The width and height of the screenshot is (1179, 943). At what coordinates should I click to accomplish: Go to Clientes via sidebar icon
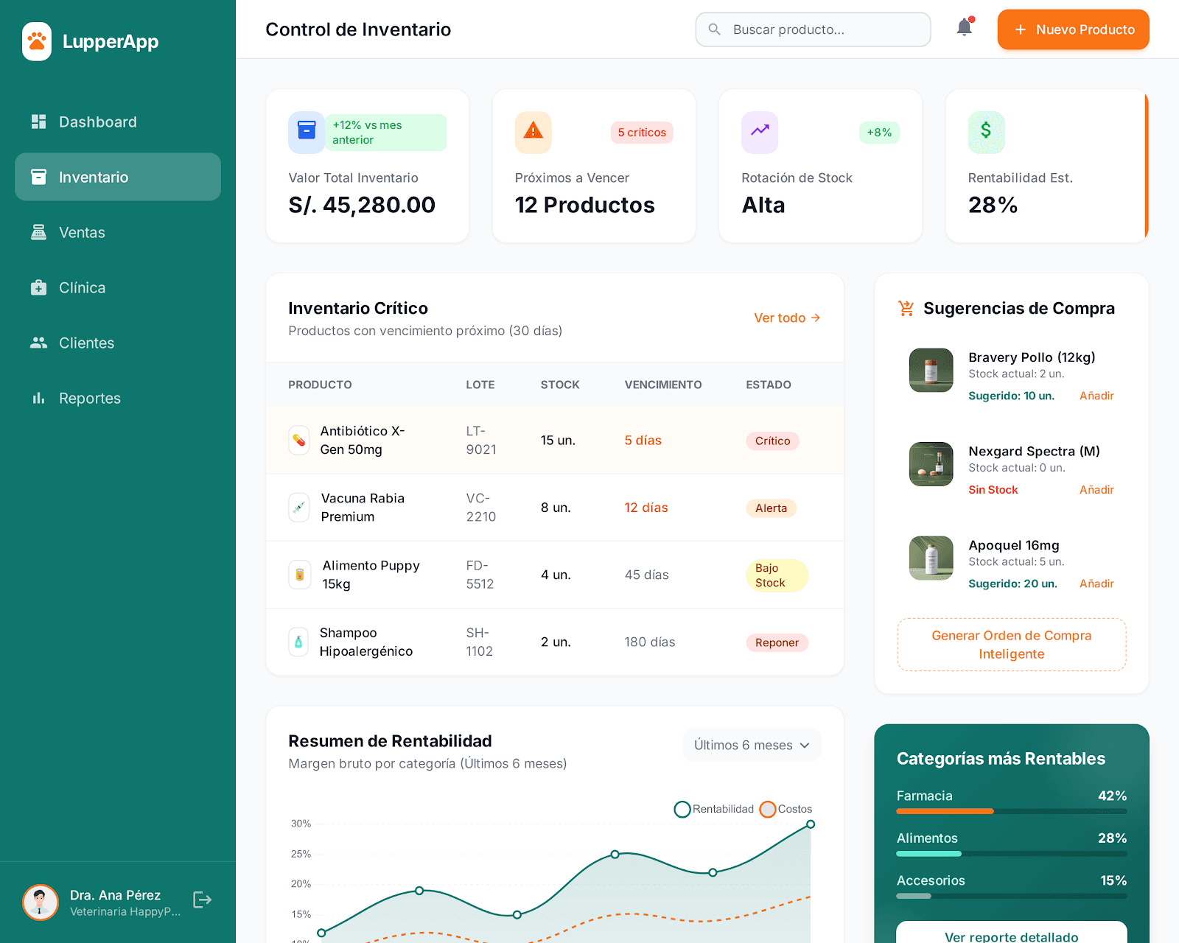pos(38,343)
